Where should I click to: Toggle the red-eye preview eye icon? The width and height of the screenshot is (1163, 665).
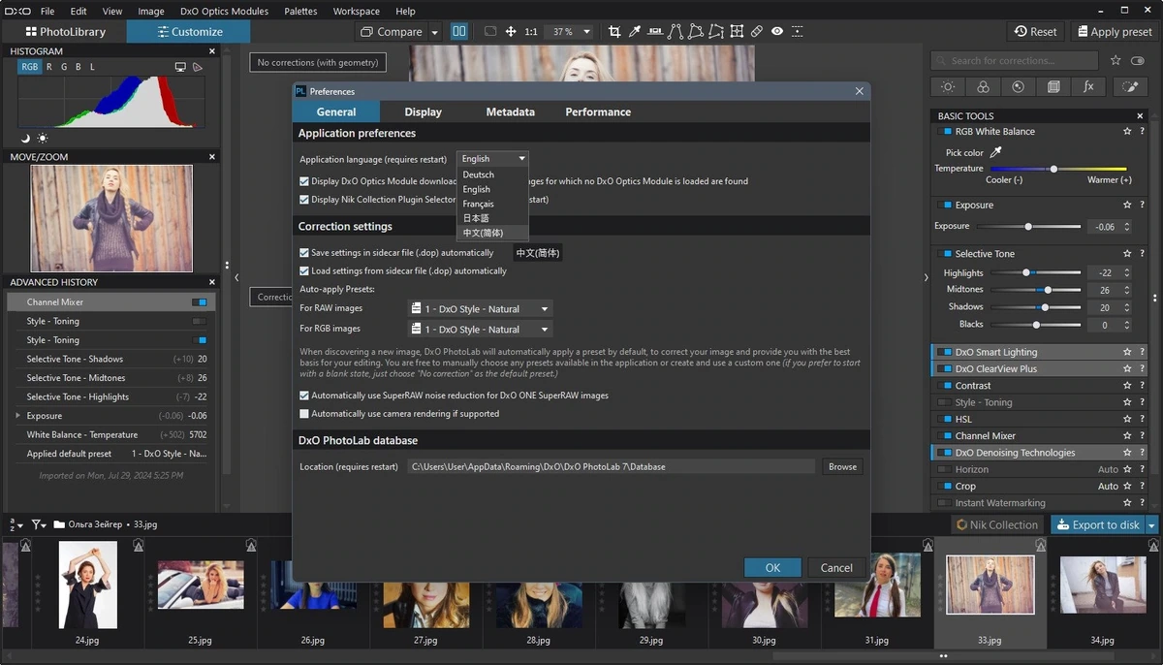777,32
